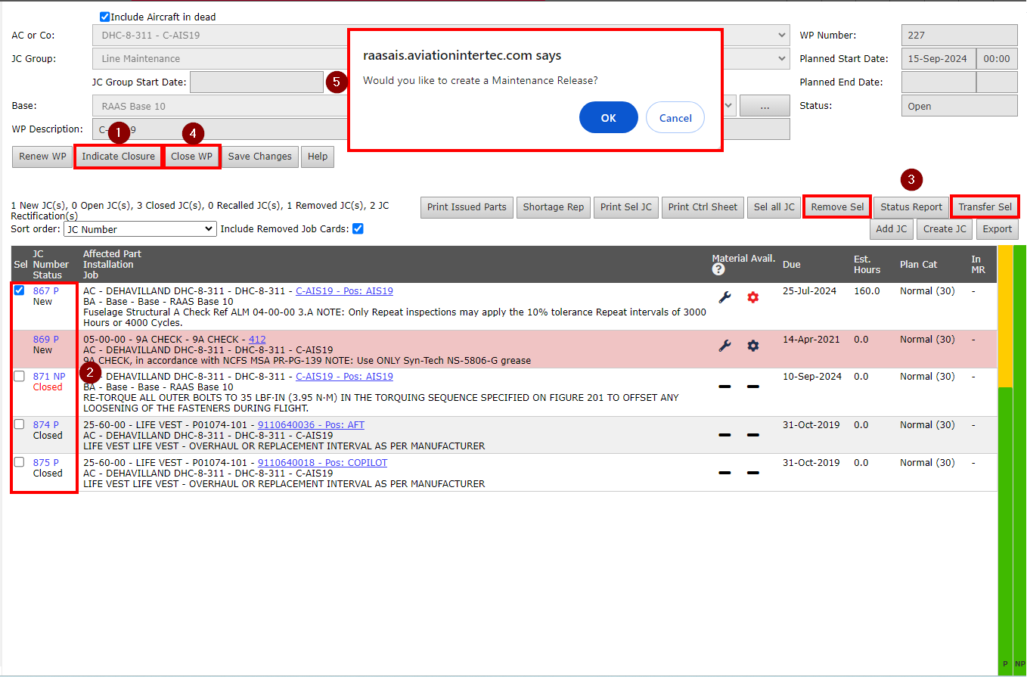This screenshot has height=677, width=1027.
Task: Toggle Include Aircraft in dead checkbox
Action: coord(105,17)
